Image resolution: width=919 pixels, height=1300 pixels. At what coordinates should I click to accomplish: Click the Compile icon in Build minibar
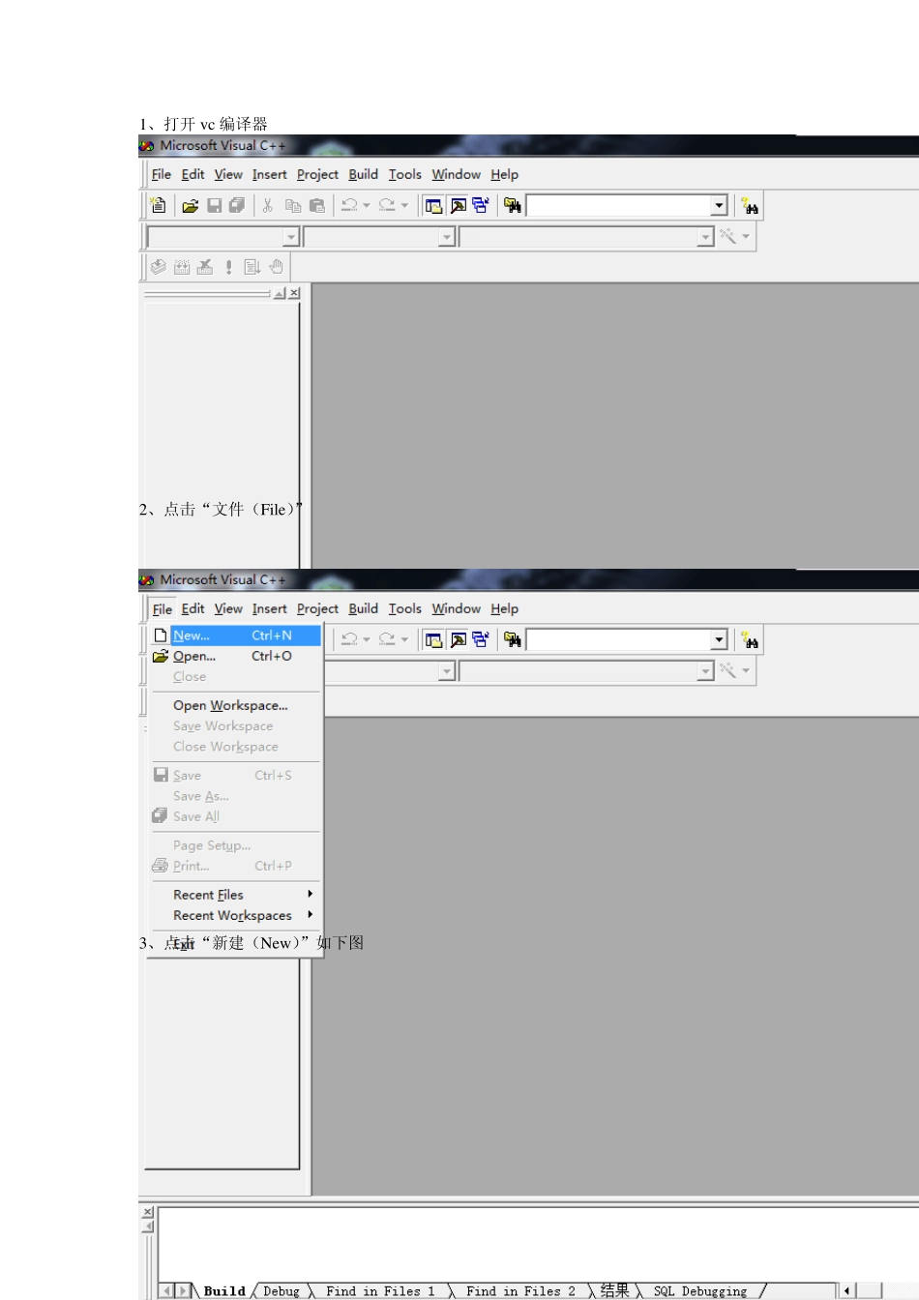click(159, 267)
